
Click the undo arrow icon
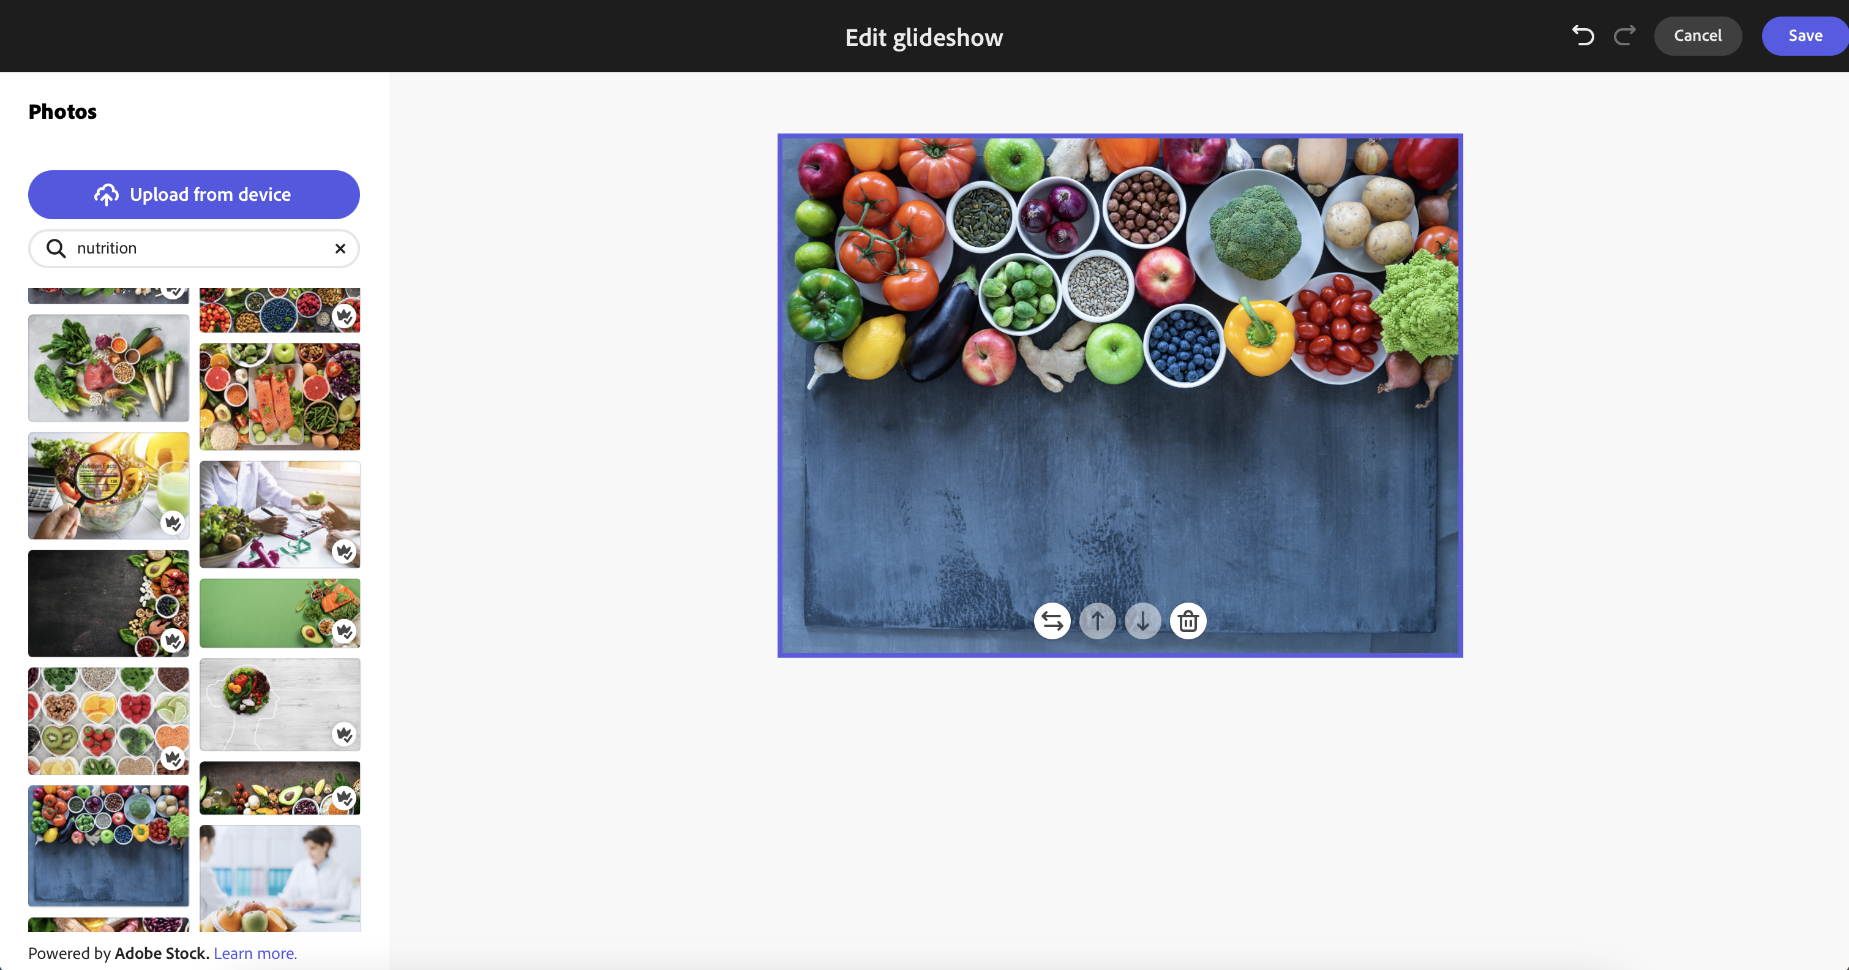pyautogui.click(x=1583, y=35)
